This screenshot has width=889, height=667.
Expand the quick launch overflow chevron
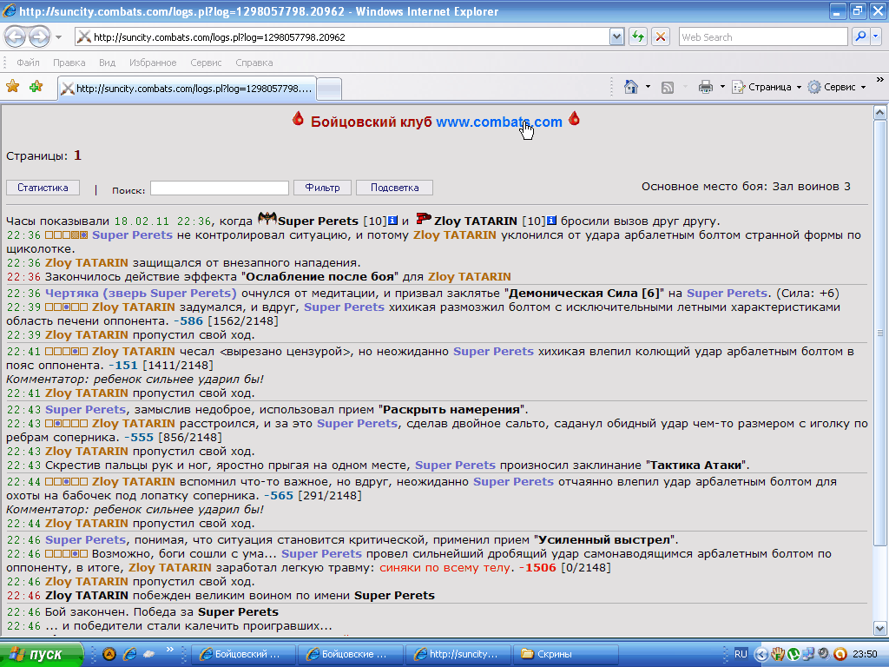click(x=169, y=650)
